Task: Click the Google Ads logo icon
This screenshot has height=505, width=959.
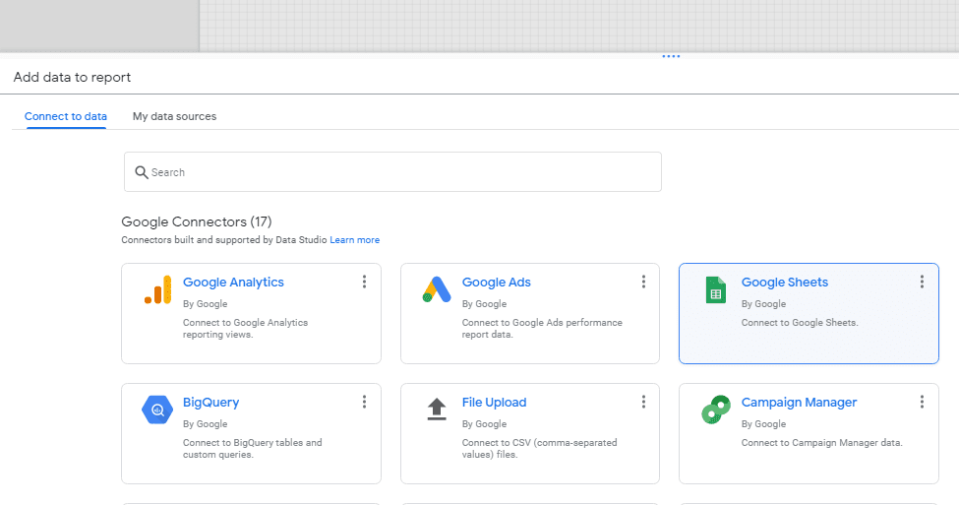Action: pos(437,289)
